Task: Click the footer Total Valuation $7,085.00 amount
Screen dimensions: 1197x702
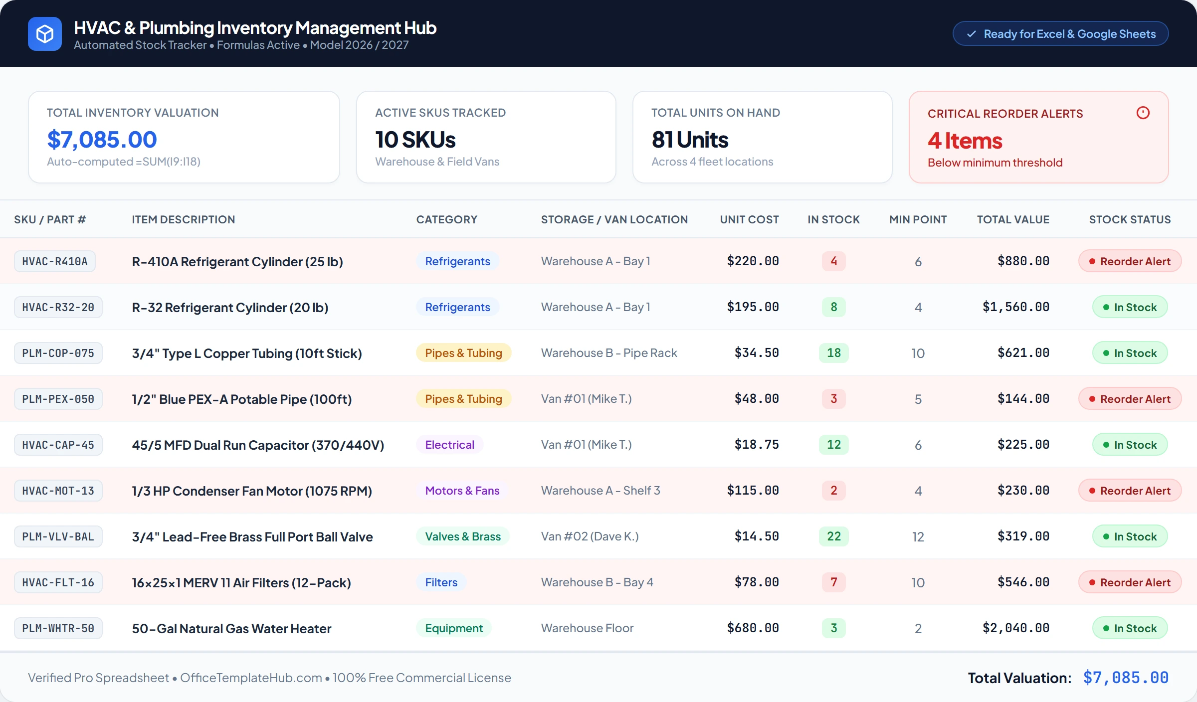Action: tap(1126, 678)
